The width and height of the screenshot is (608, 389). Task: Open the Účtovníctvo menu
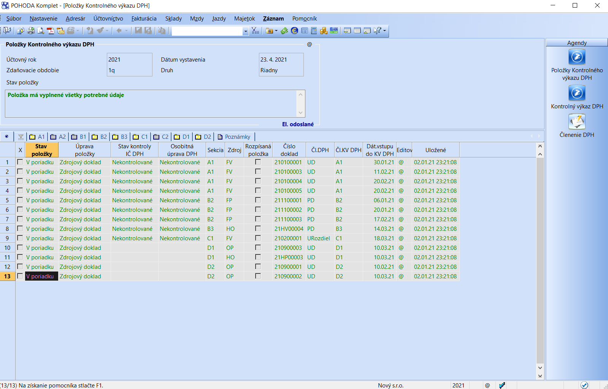click(x=108, y=19)
